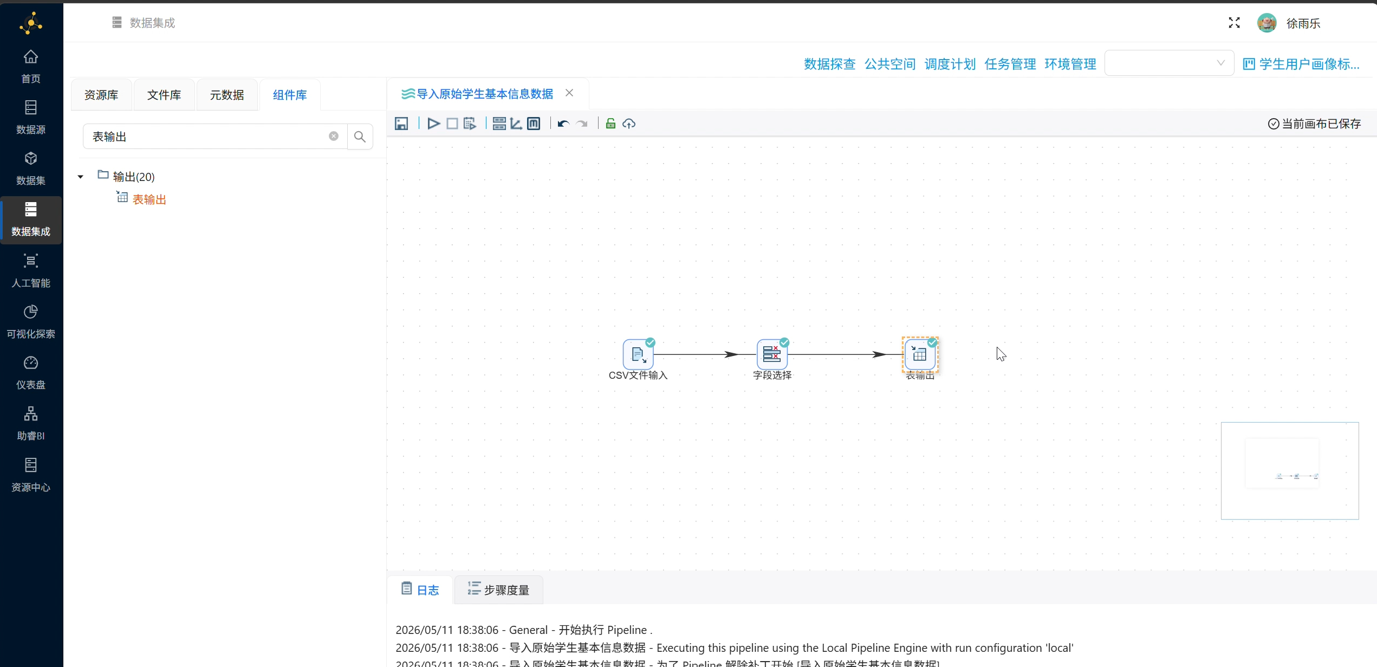Open the 调度计划 link
The width and height of the screenshot is (1377, 667).
950,64
